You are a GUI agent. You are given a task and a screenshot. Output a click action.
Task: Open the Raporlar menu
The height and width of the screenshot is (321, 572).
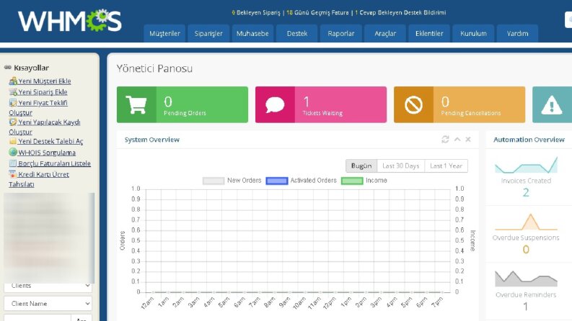341,34
